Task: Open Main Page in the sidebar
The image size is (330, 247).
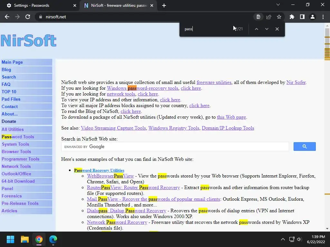Action: pos(26,62)
